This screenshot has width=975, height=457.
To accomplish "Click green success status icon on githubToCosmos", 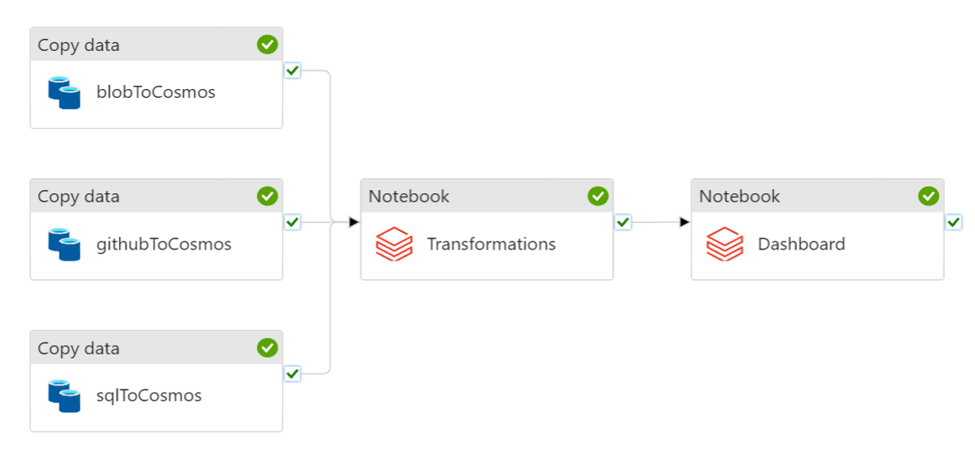I will click(268, 196).
